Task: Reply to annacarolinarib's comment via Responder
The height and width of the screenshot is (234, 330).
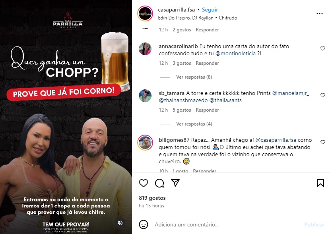Action: (x=207, y=63)
